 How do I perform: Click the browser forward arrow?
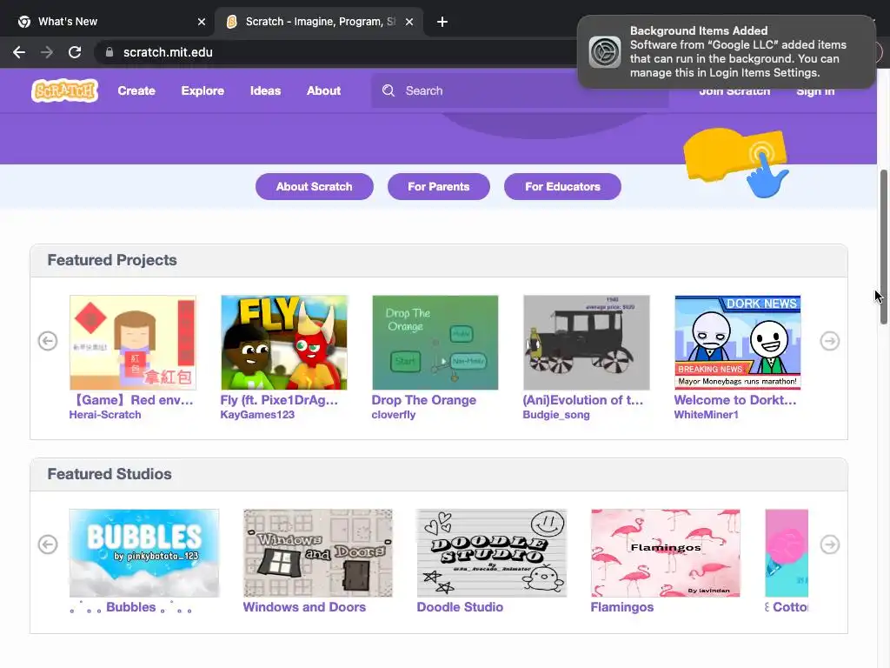point(47,52)
